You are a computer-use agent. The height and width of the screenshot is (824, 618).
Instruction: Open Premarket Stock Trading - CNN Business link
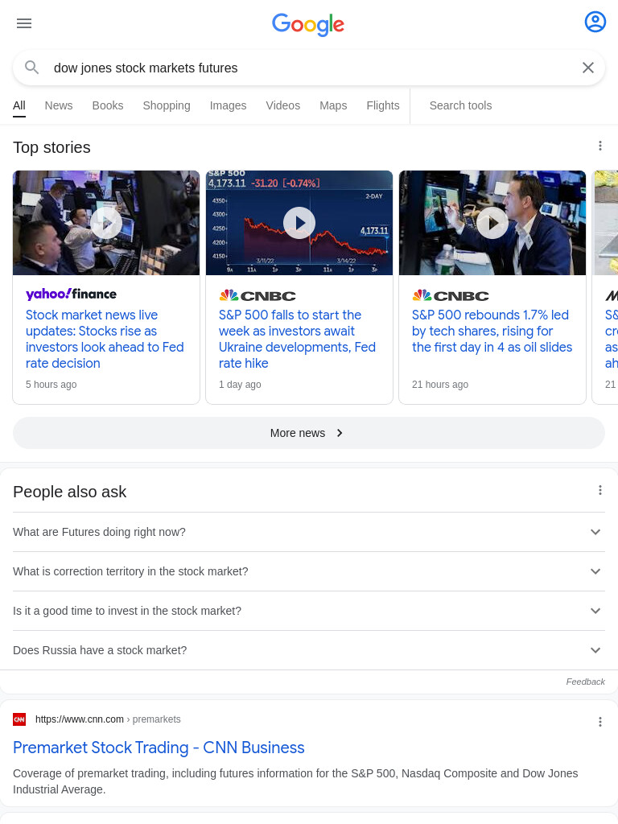point(159,748)
